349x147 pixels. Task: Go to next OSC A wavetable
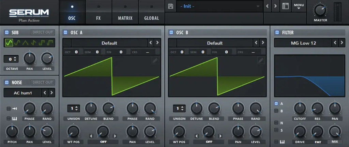click(x=157, y=42)
